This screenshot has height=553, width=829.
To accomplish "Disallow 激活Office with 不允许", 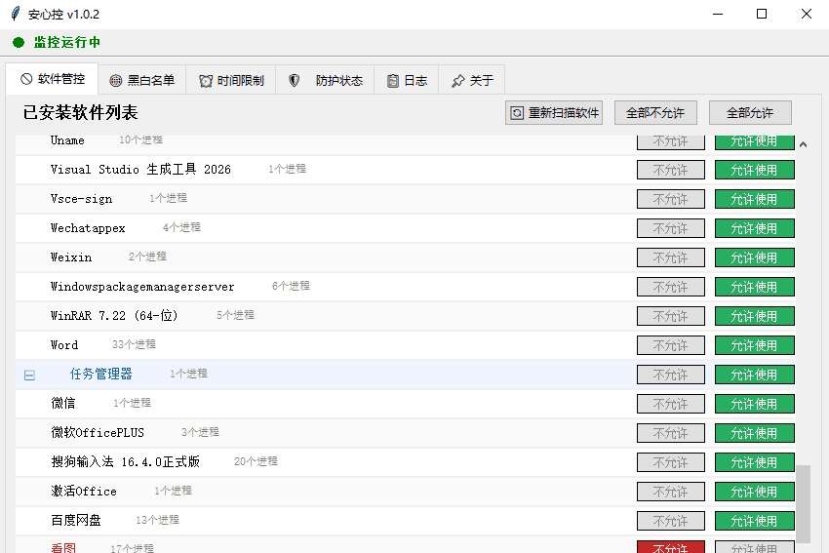I will (x=670, y=492).
